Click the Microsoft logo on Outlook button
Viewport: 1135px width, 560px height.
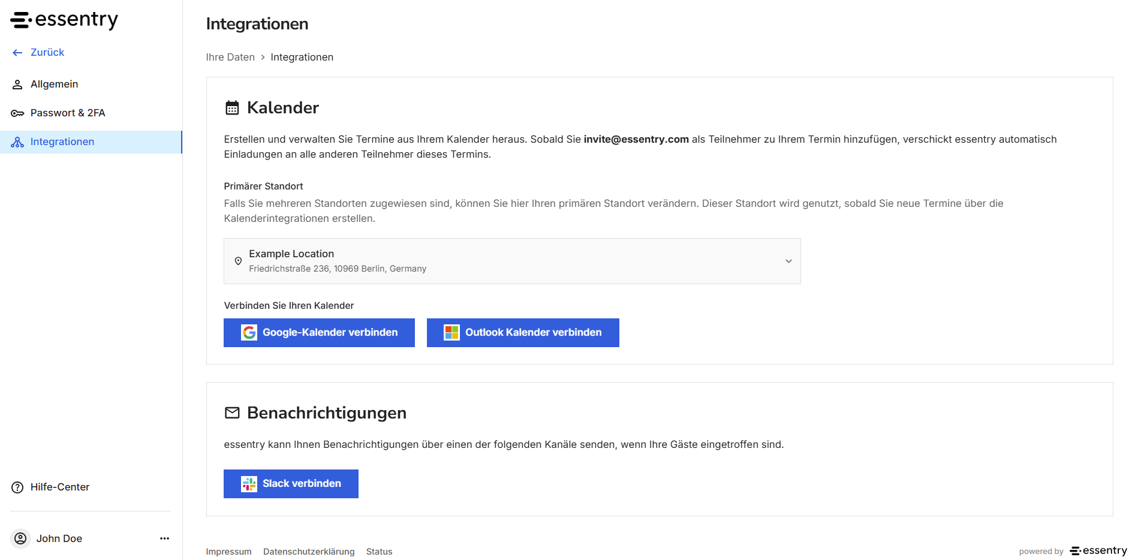pos(451,333)
